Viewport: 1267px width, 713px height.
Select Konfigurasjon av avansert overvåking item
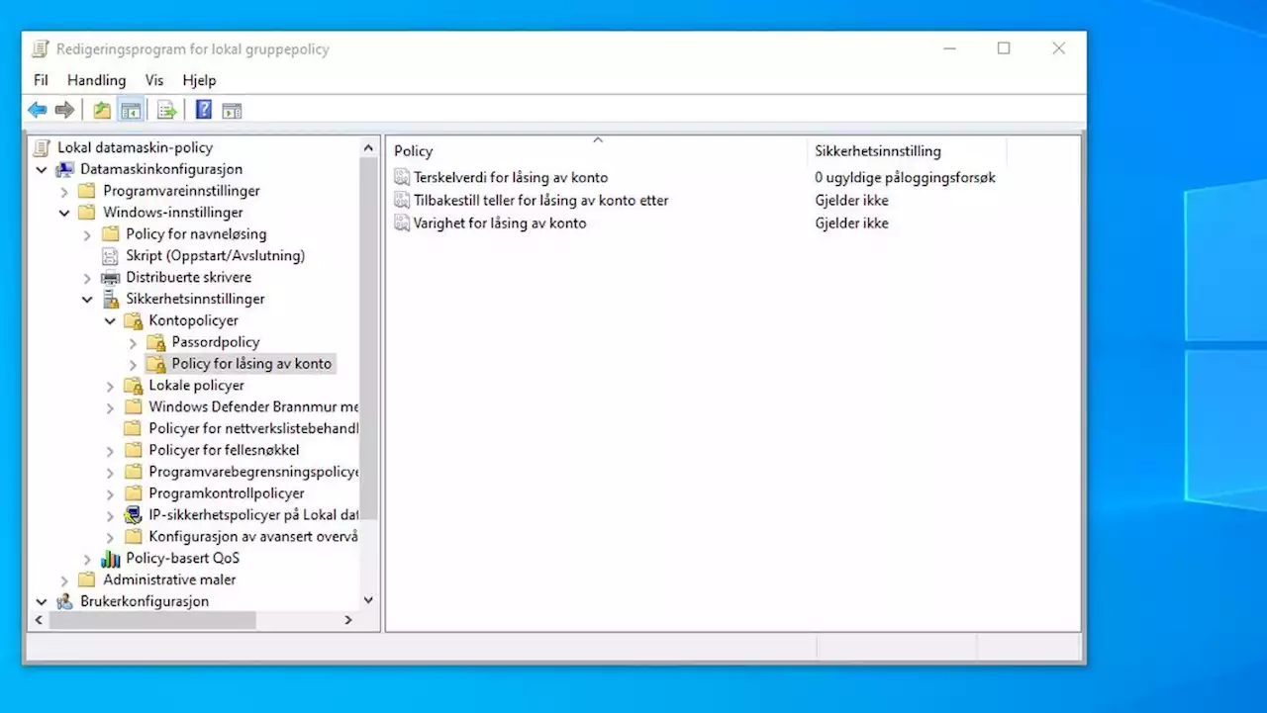click(253, 536)
